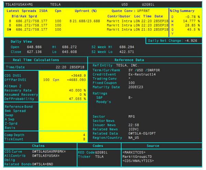Click the up arrow beside third bid row

click(x=10, y=29)
